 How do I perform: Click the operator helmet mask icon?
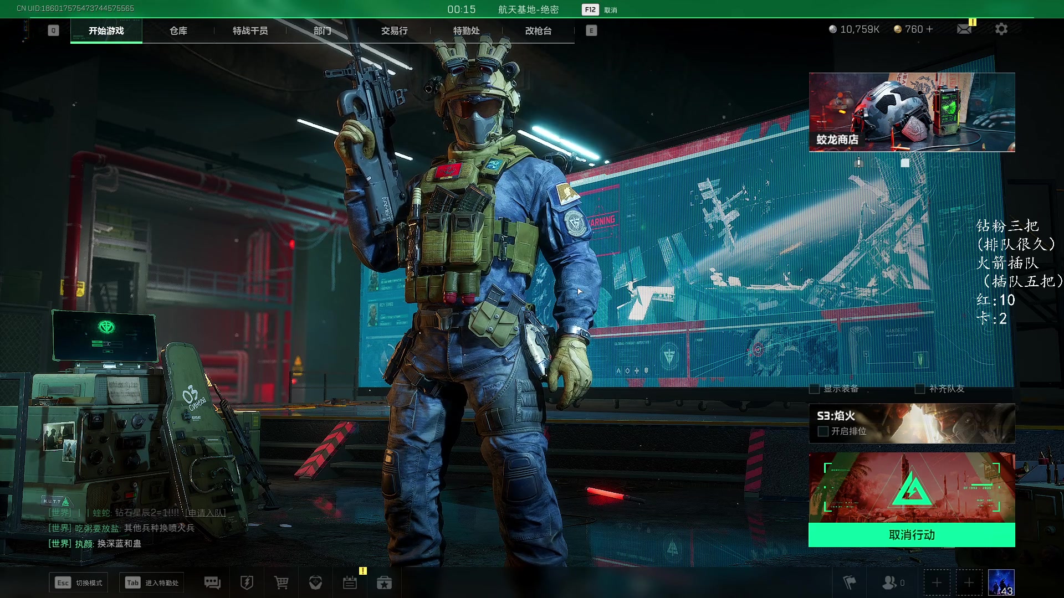(x=315, y=582)
